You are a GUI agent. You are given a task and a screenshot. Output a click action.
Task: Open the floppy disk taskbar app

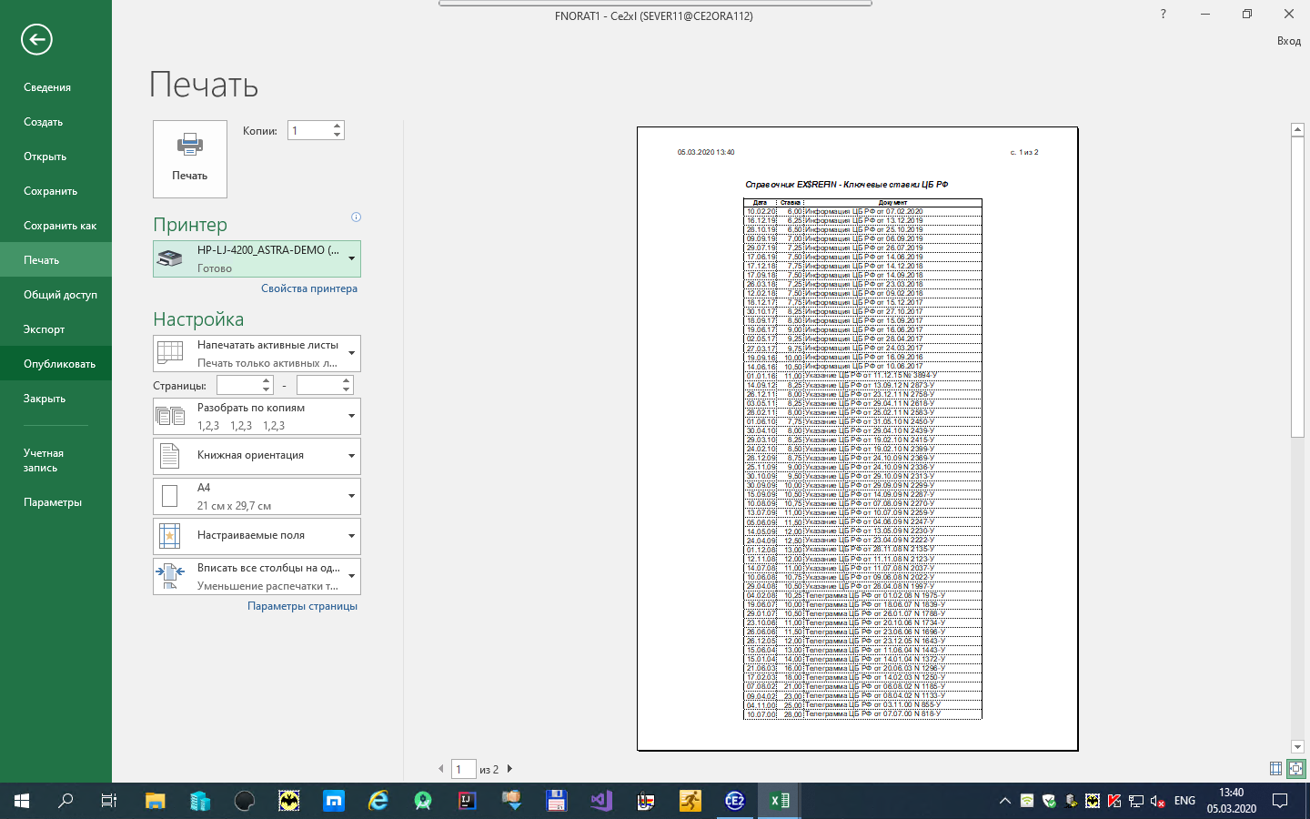tap(556, 801)
